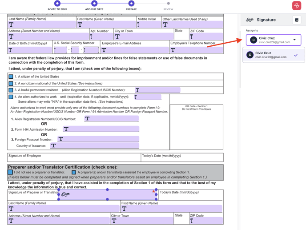Select the Middle Initial text field
This screenshot has height=230, width=306.
(x=149, y=24)
